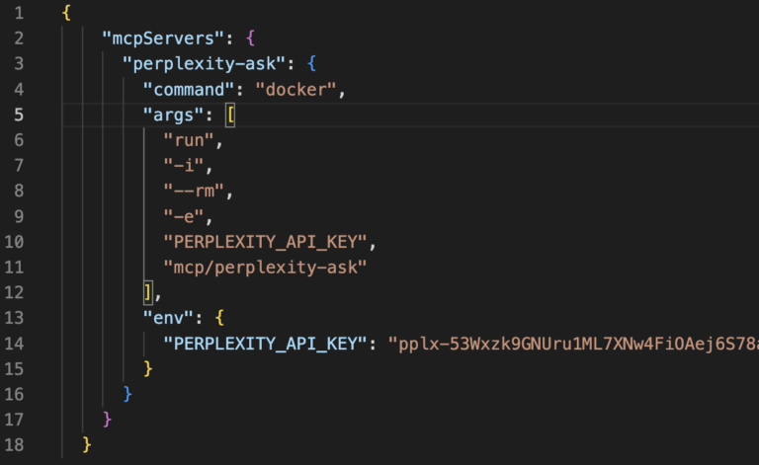
Task: Click the "run" argument string
Action: [x=192, y=140]
